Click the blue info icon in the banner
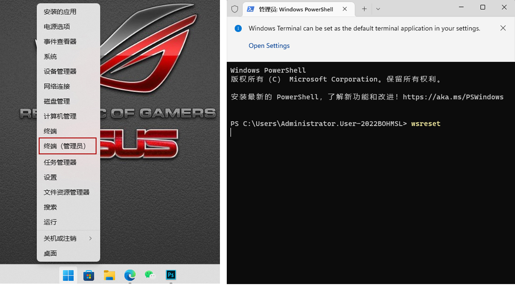The width and height of the screenshot is (515, 285). coord(238,28)
